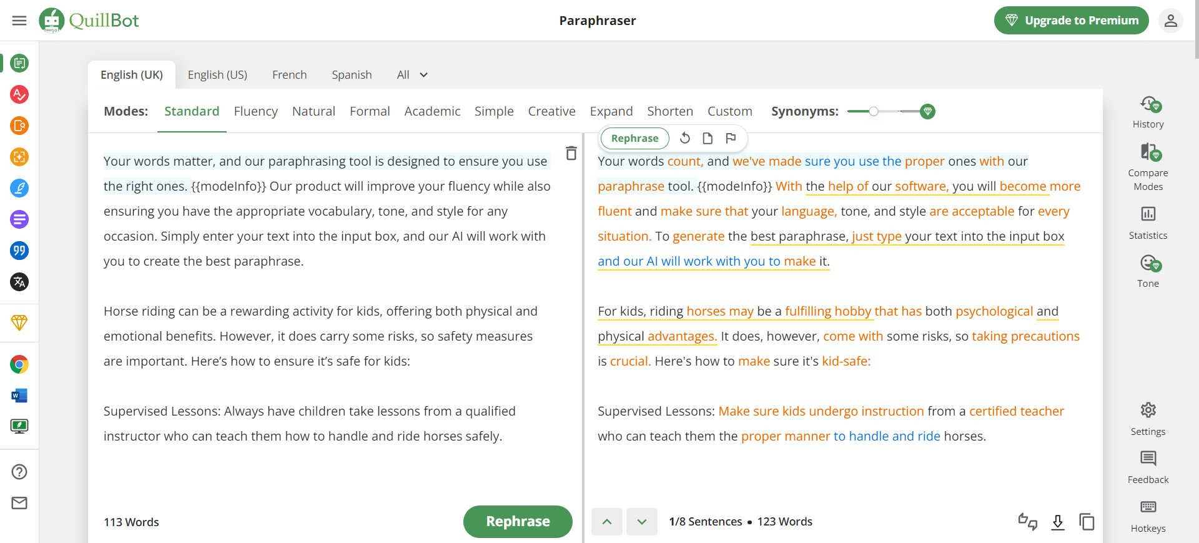Click the Synonyms slider handle
This screenshot has width=1199, height=543.
tap(874, 111)
